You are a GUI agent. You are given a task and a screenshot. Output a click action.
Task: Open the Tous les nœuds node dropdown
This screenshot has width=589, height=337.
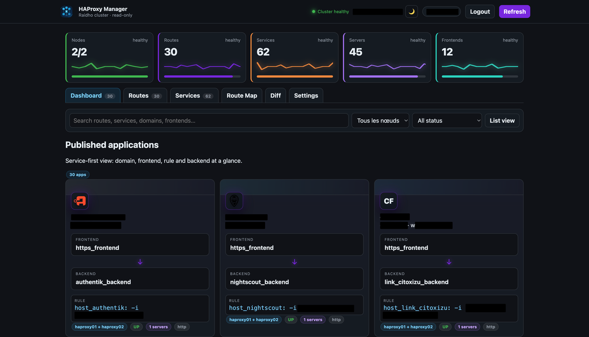click(x=380, y=121)
